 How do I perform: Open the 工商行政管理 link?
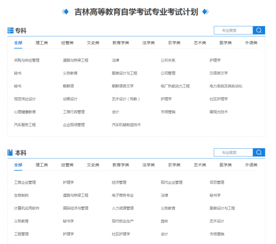coord(74,112)
